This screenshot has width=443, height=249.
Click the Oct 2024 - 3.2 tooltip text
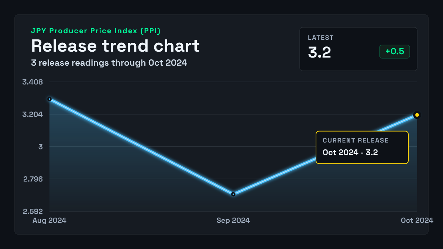(x=350, y=152)
